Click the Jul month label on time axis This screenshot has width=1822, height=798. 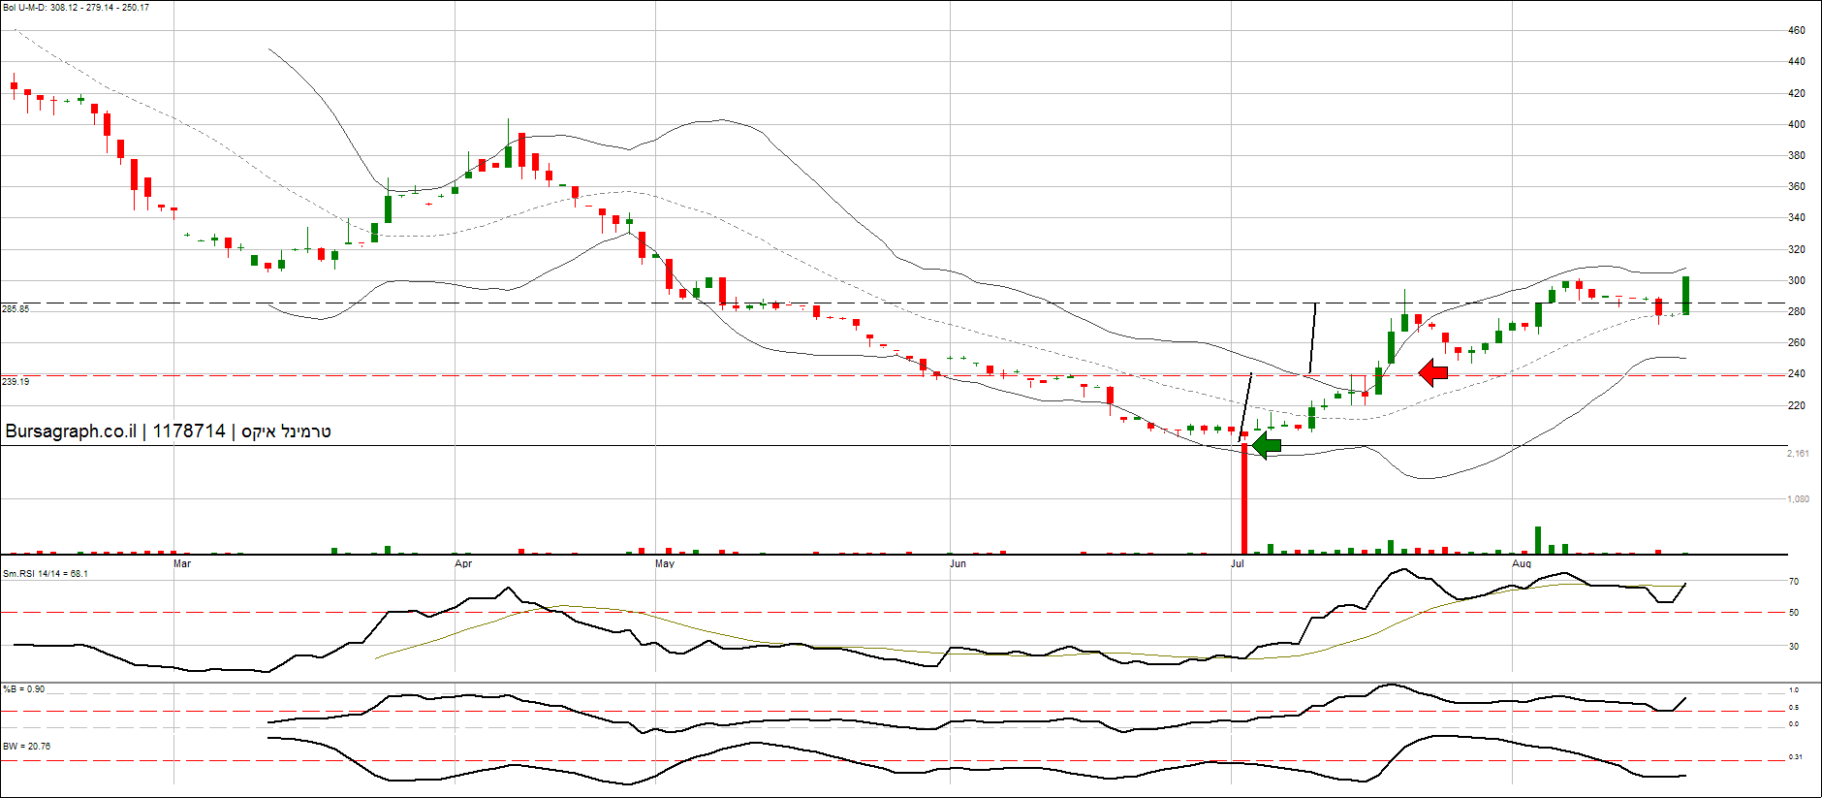tap(1238, 563)
